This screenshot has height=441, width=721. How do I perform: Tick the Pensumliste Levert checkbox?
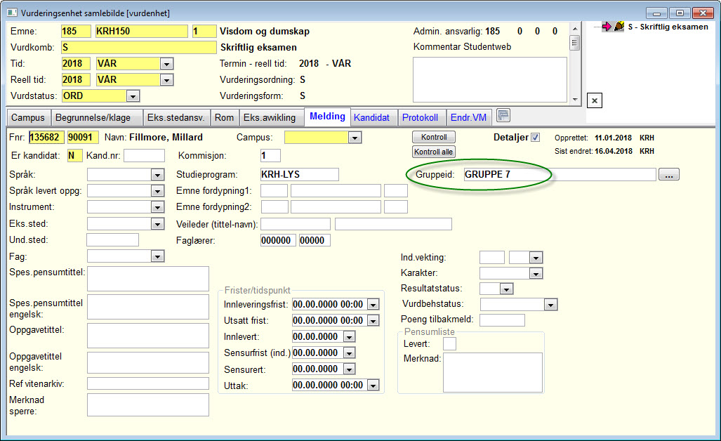[449, 344]
